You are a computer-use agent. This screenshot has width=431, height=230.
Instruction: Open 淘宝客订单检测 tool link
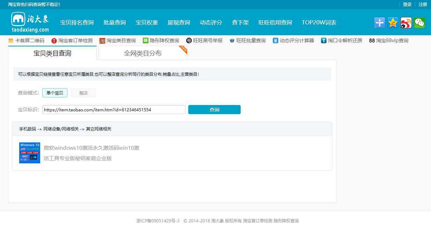click(75, 40)
